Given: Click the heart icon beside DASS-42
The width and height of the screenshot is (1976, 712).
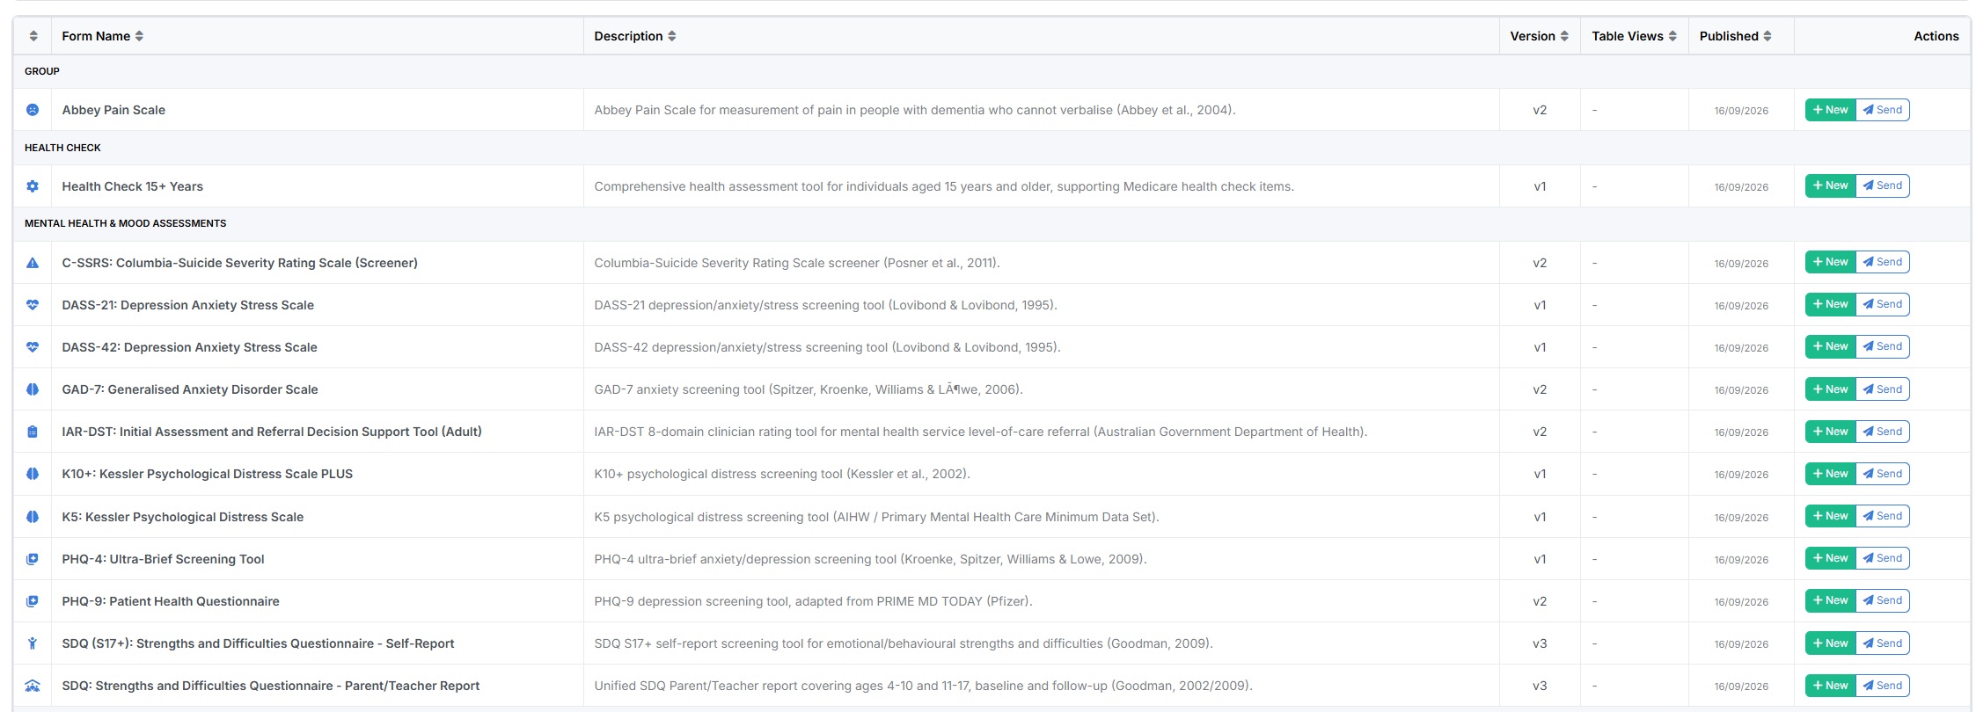Looking at the screenshot, I should (33, 347).
